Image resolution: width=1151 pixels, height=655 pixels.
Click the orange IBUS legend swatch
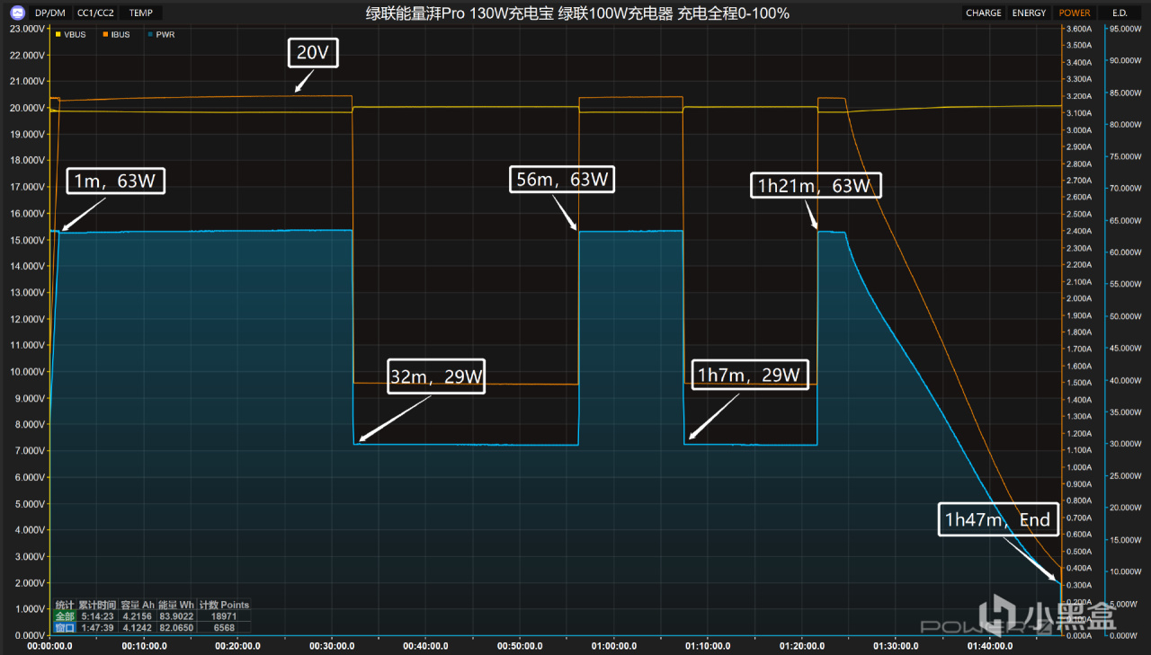[x=105, y=35]
